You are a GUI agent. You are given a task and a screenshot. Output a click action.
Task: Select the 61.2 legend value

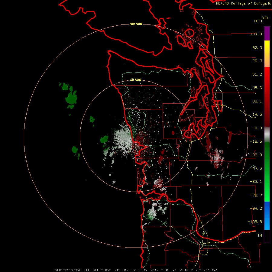[x=257, y=74]
